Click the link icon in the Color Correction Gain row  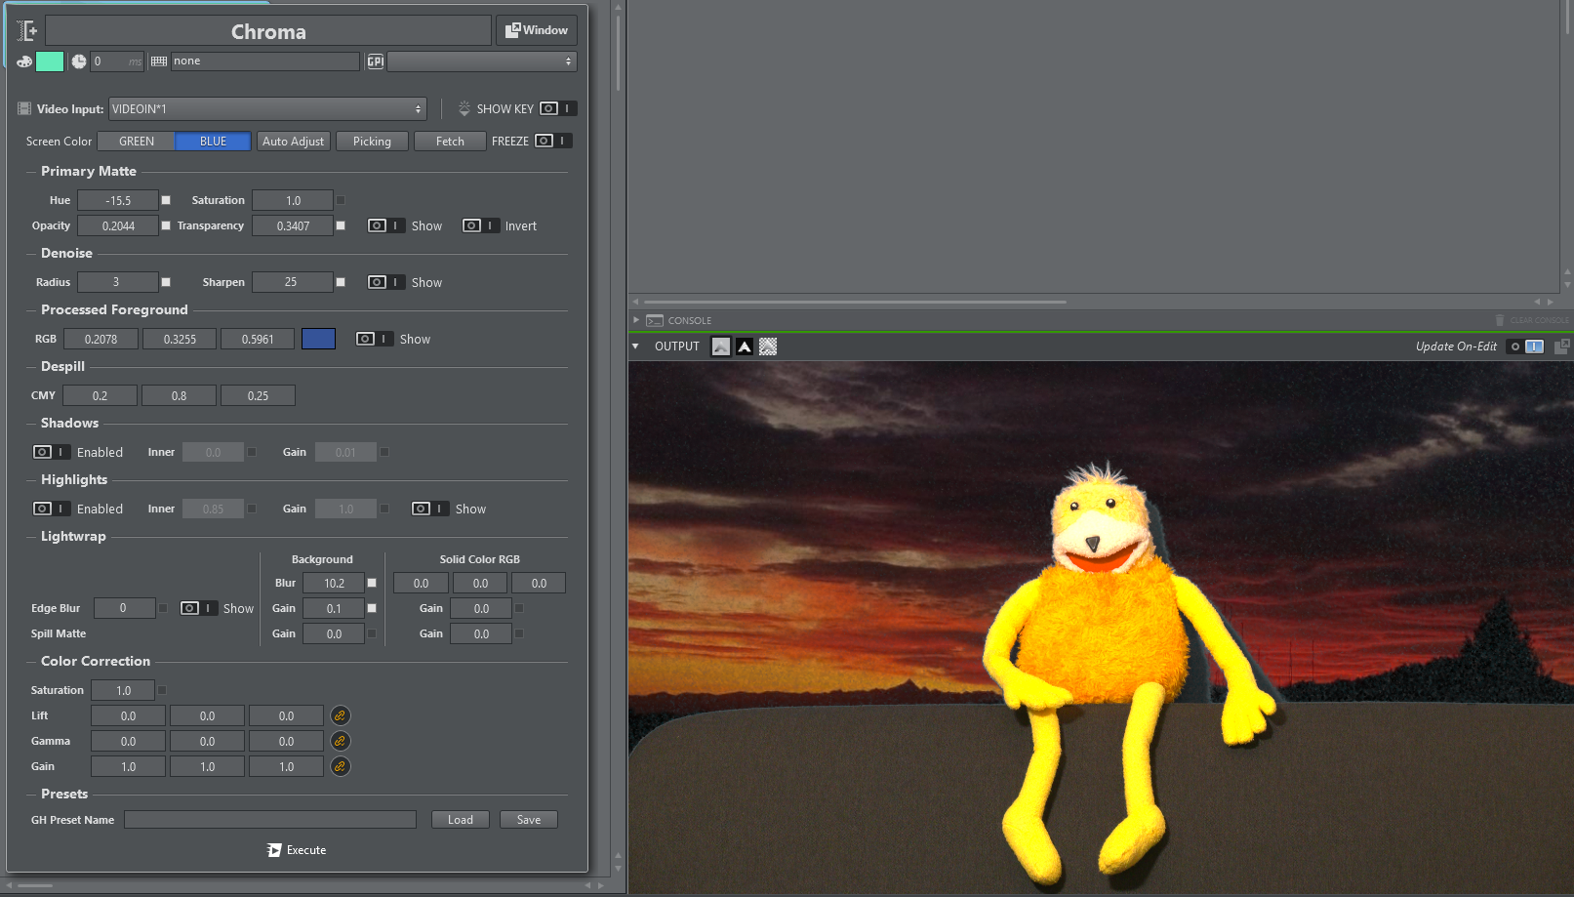tap(341, 766)
